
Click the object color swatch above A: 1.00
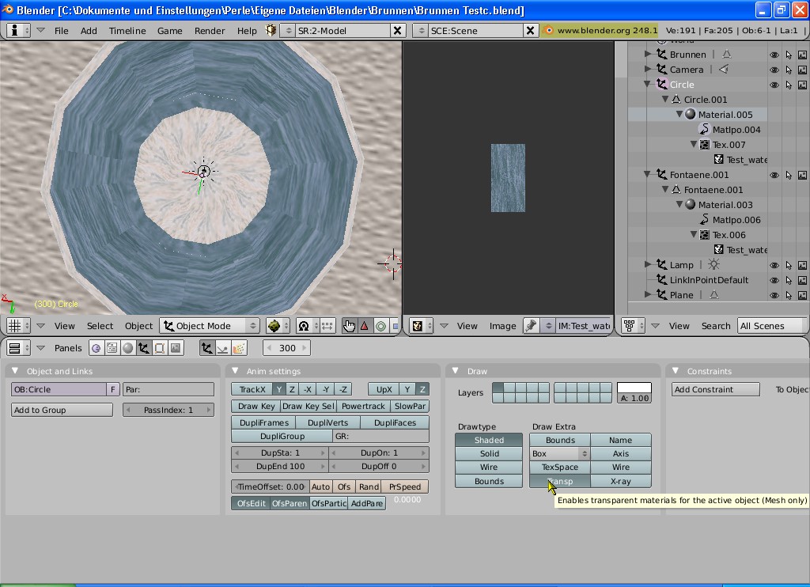tap(634, 388)
